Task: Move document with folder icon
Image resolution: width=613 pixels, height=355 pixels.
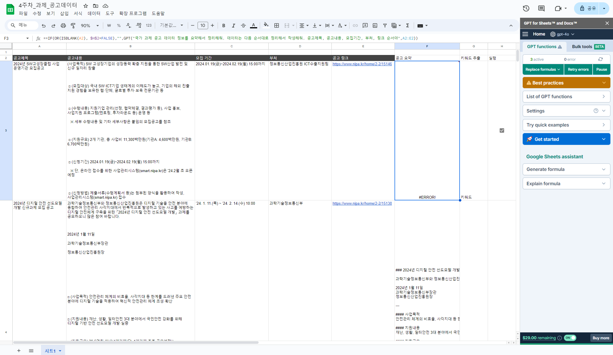Action: 95,6
